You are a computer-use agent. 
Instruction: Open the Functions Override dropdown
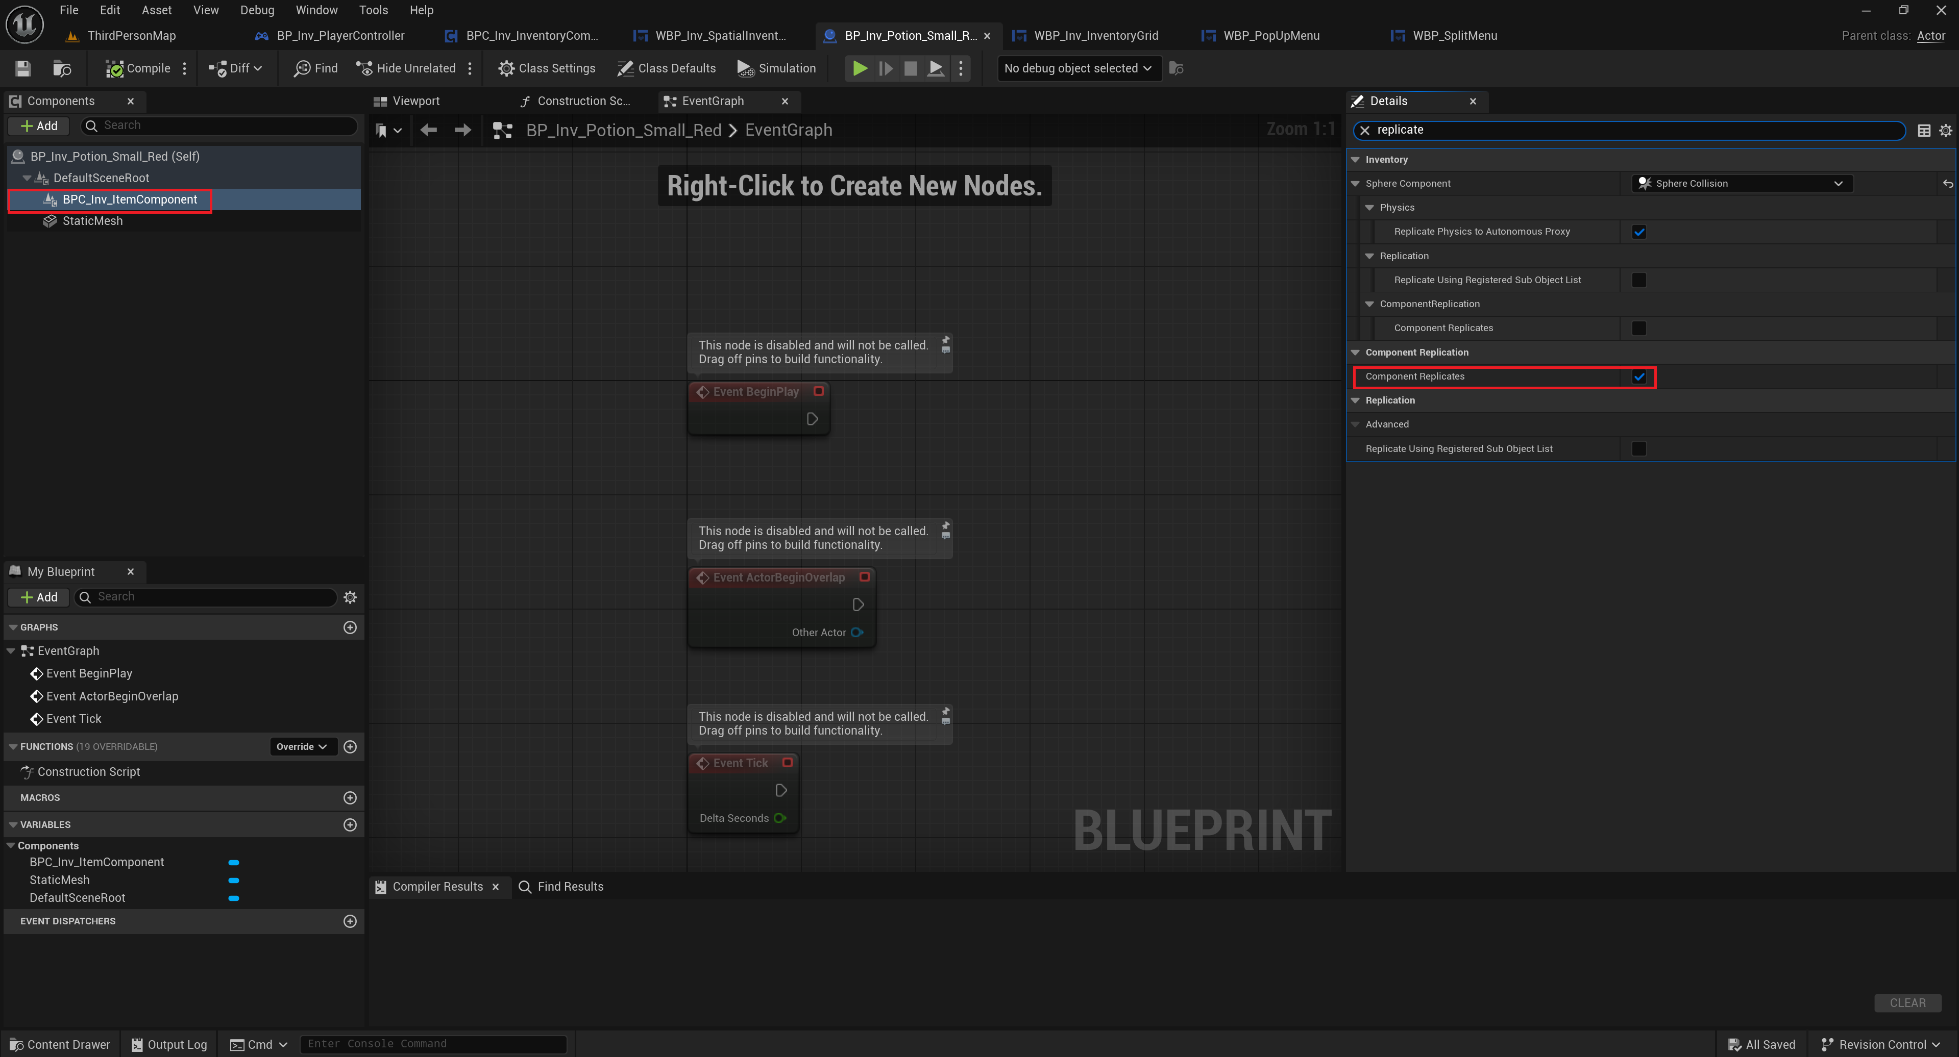tap(301, 746)
